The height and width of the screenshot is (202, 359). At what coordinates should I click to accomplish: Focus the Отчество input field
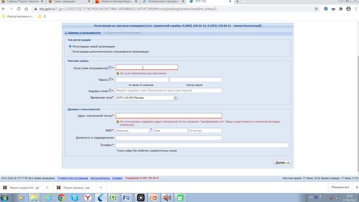click(x=205, y=131)
